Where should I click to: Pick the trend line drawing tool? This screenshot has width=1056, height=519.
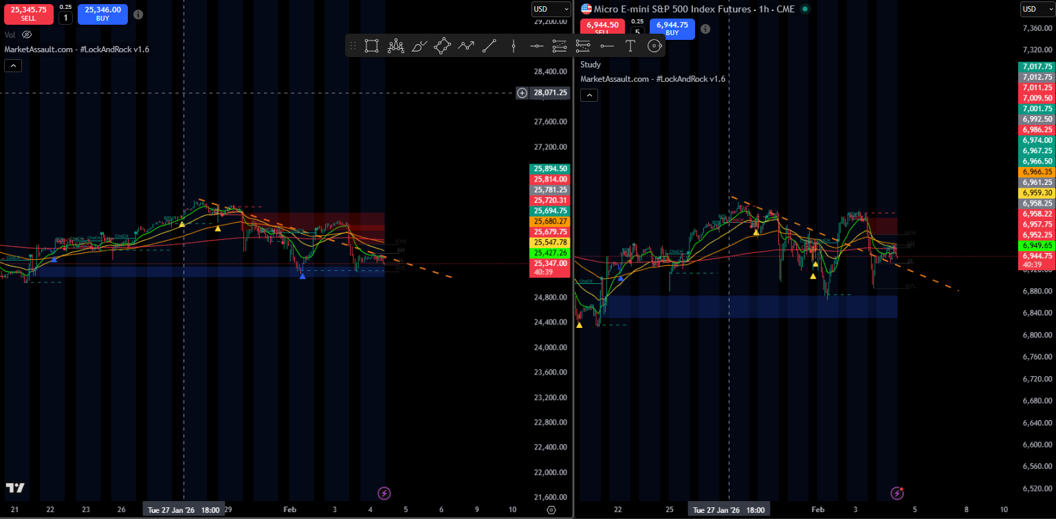(x=489, y=46)
